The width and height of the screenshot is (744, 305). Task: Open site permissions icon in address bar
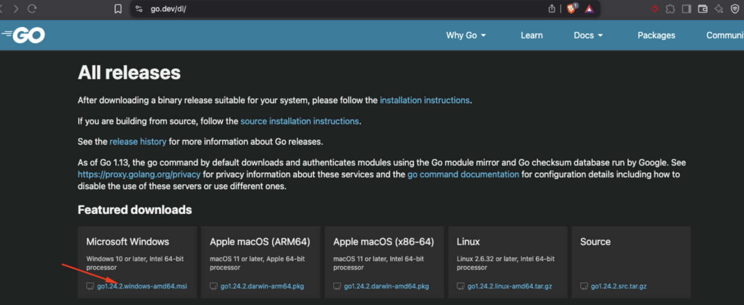[x=139, y=8]
